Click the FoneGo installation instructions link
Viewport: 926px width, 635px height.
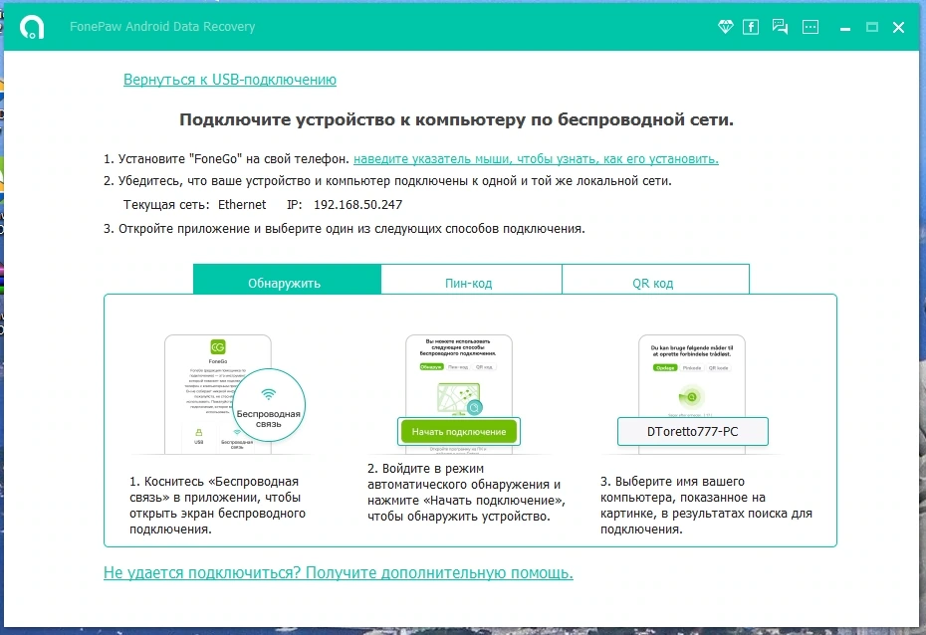point(536,159)
